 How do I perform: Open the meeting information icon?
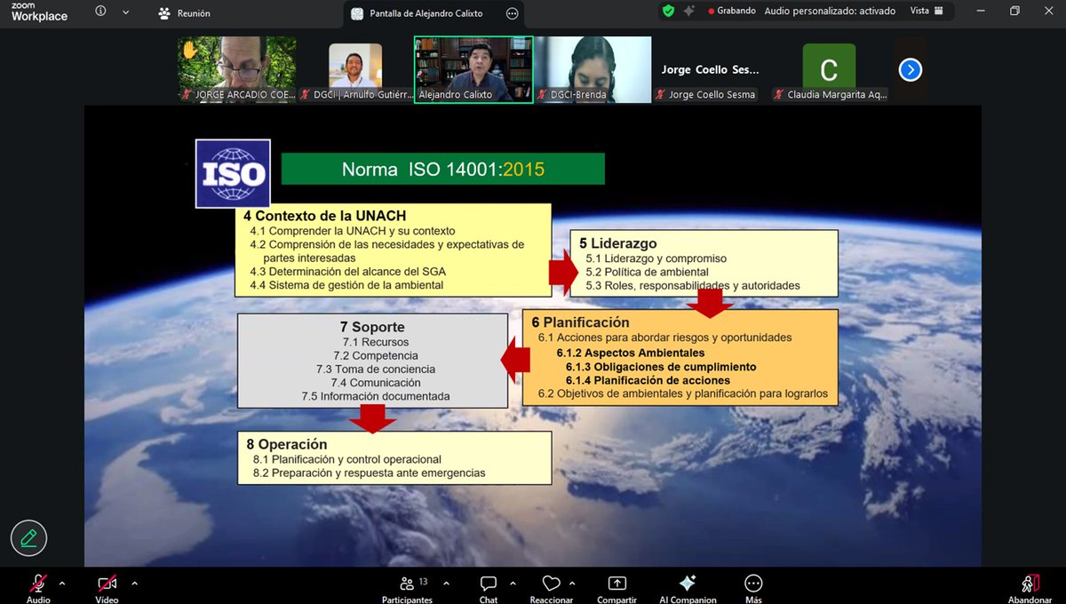[x=99, y=12]
